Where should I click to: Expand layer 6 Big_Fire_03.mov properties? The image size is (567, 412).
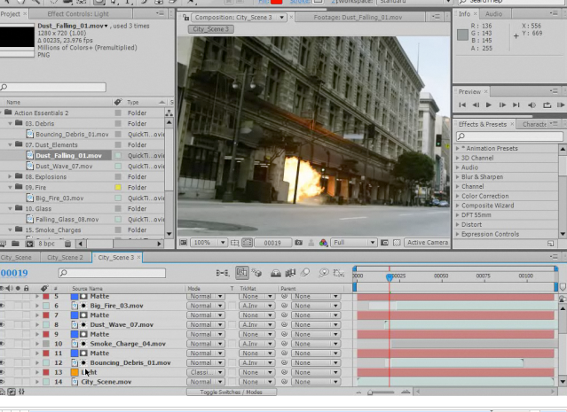[x=37, y=306]
